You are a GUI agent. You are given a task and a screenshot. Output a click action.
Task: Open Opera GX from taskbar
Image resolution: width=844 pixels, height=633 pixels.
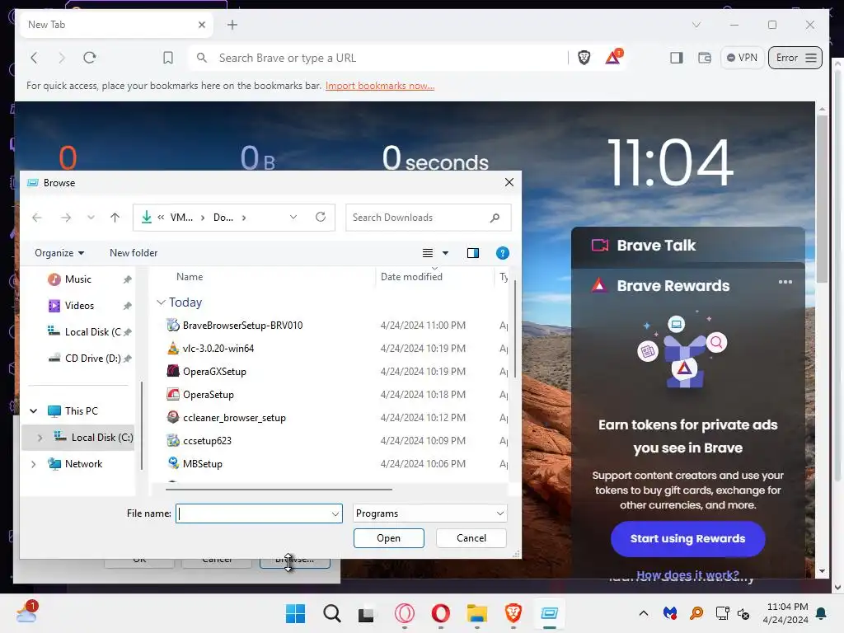[404, 613]
